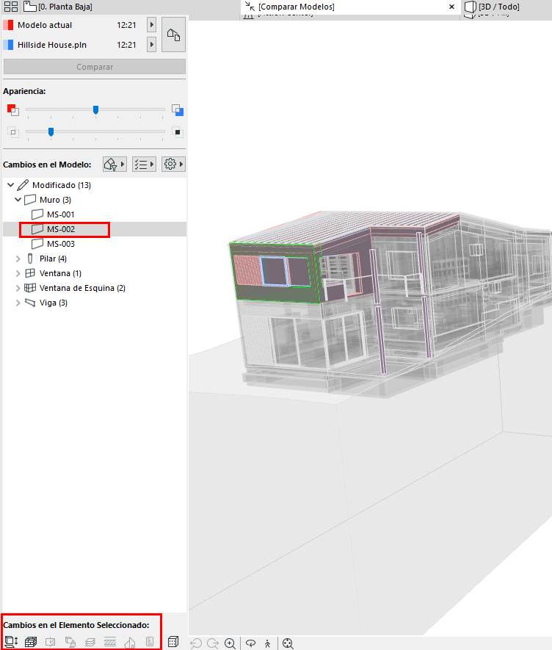Image resolution: width=552 pixels, height=650 pixels.
Task: Click the Hillside House.pln blue color swatch
Action: pos(8,44)
